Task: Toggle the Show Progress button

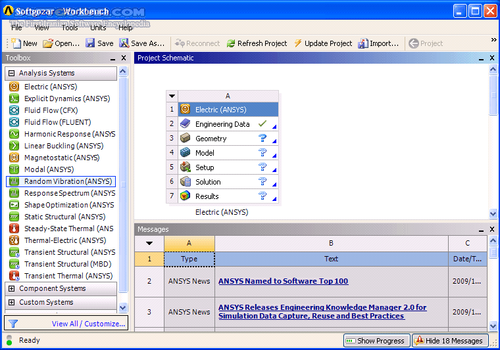Action: 376,340
